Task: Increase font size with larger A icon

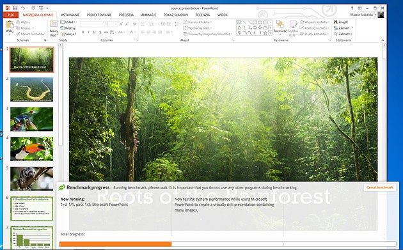Action: coord(121,24)
